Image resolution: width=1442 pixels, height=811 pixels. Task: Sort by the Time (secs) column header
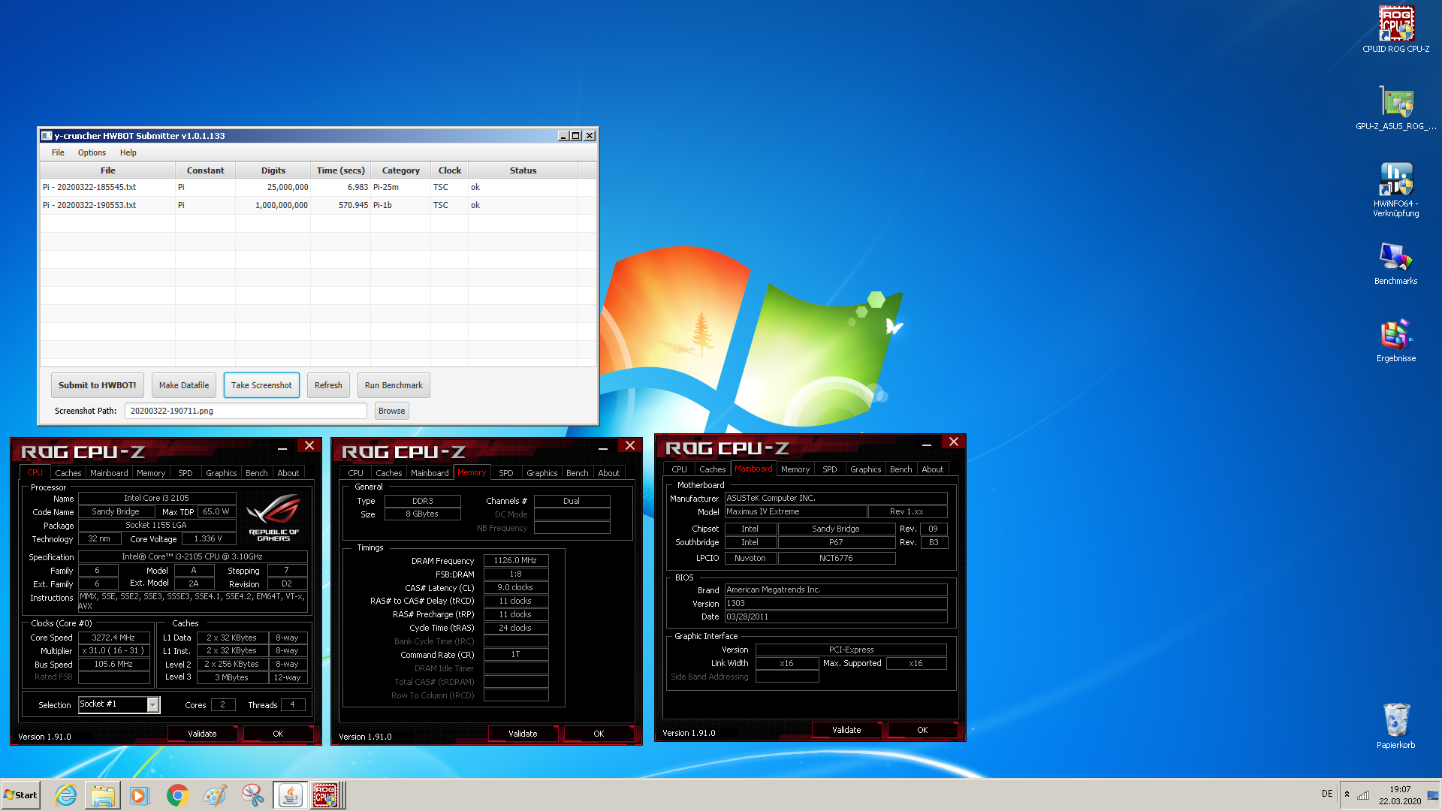(340, 170)
